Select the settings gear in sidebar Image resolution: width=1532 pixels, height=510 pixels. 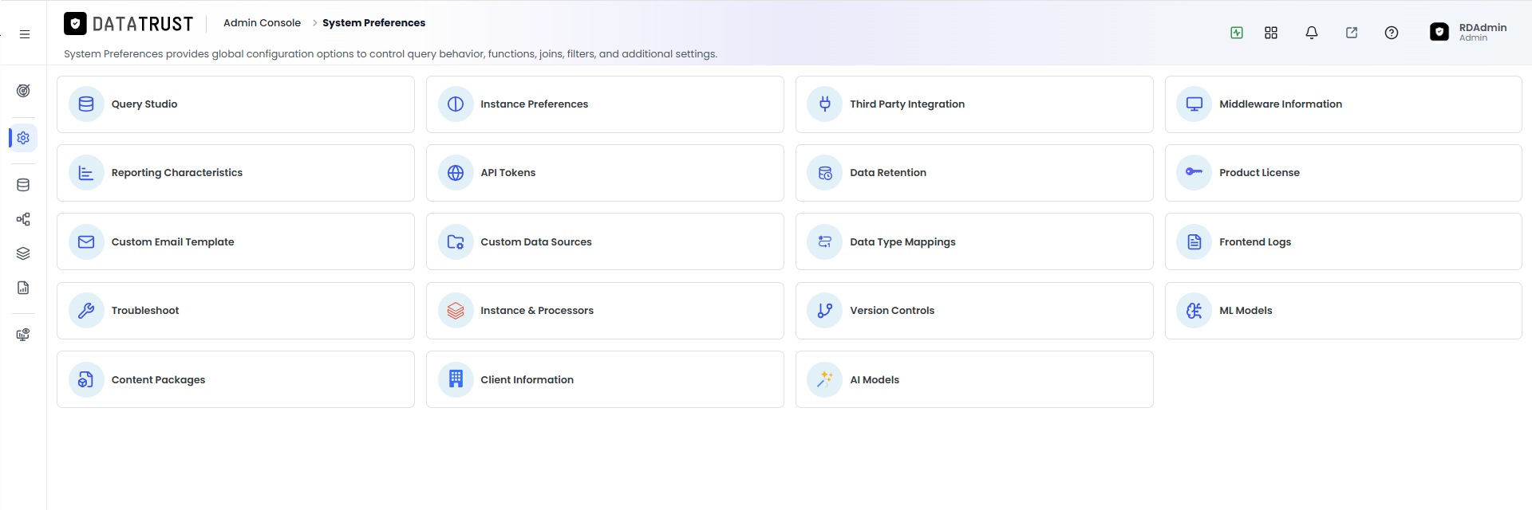tap(23, 138)
